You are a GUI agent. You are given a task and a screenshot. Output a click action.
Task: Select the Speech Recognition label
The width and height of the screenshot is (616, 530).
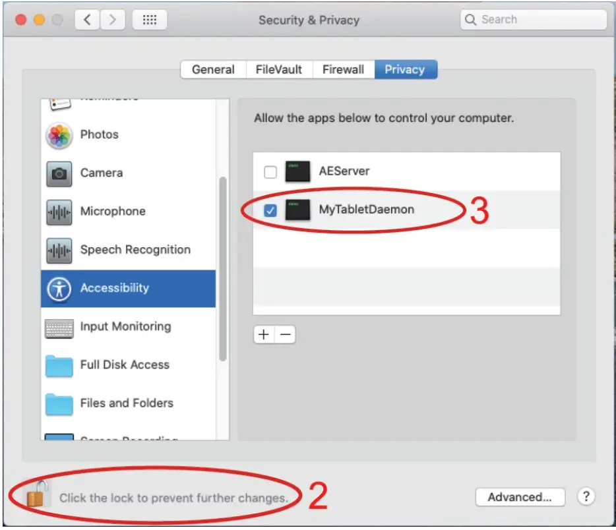[136, 250]
